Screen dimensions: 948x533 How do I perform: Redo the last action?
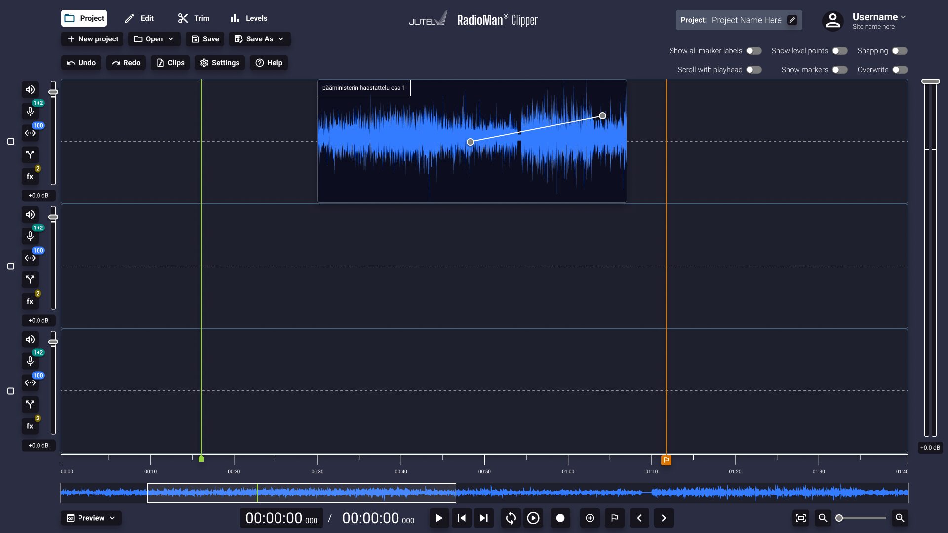pyautogui.click(x=126, y=63)
